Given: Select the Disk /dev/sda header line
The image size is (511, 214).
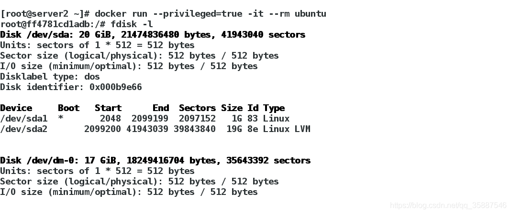Looking at the screenshot, I should click(x=153, y=35).
